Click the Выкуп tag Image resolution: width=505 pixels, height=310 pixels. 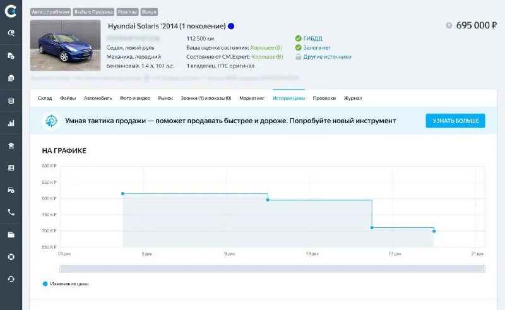149,12
